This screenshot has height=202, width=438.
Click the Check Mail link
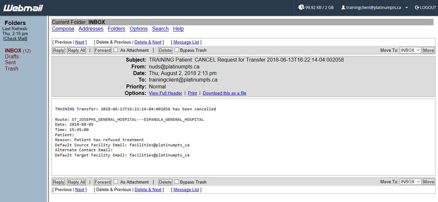pyautogui.click(x=15, y=39)
